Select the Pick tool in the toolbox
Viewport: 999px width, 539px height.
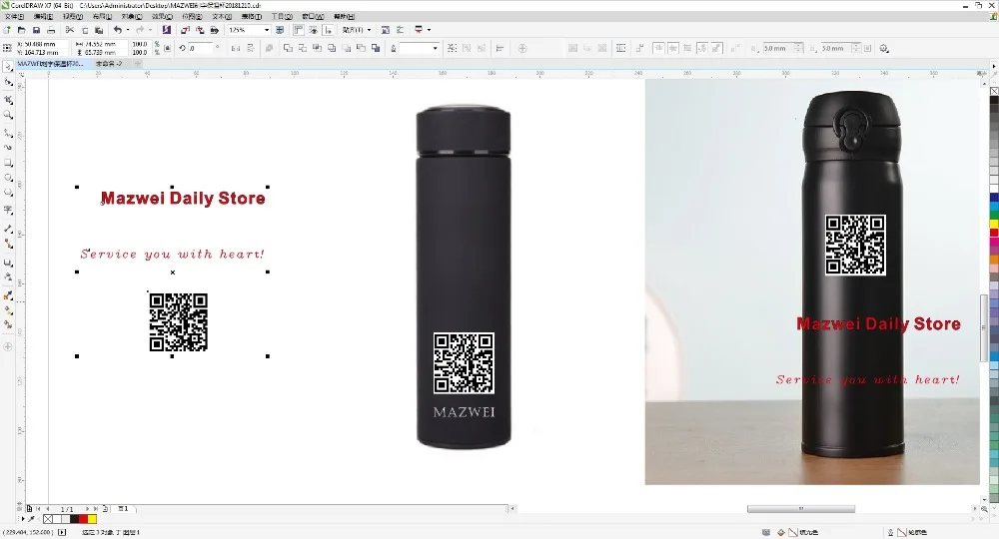tap(8, 67)
